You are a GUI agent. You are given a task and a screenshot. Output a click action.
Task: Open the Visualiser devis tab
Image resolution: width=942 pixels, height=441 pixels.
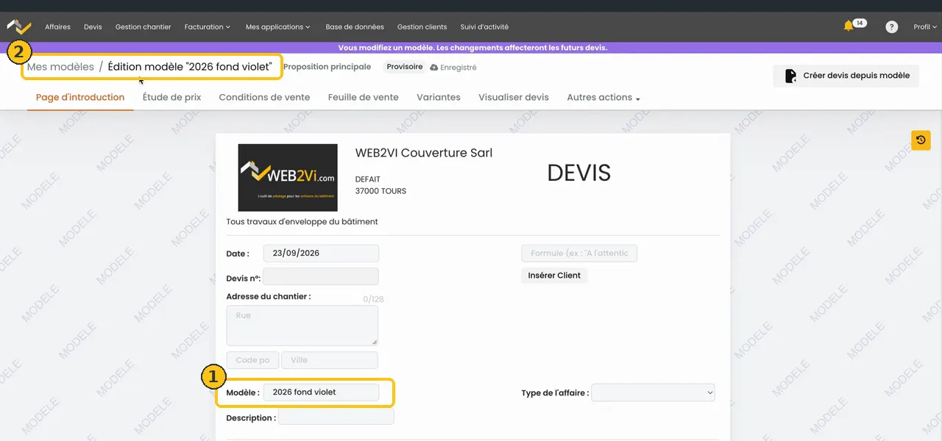tap(514, 97)
